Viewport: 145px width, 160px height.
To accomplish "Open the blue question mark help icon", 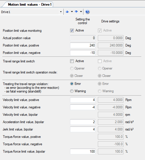I will (87, 12).
